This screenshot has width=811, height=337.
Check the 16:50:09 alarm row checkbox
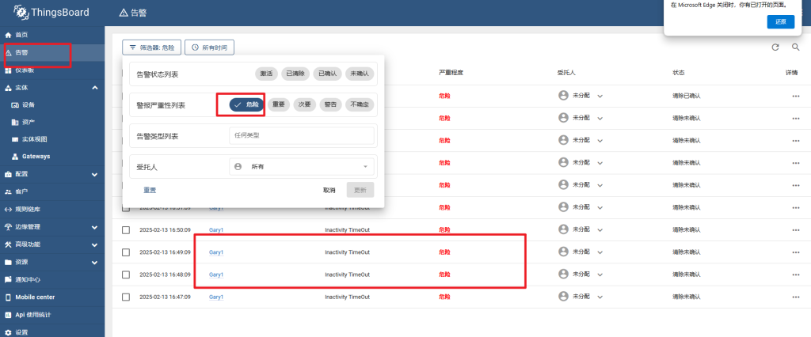tap(126, 230)
